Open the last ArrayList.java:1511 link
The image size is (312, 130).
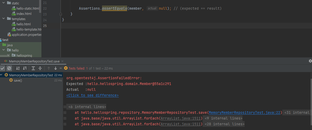pyautogui.click(x=180, y=124)
